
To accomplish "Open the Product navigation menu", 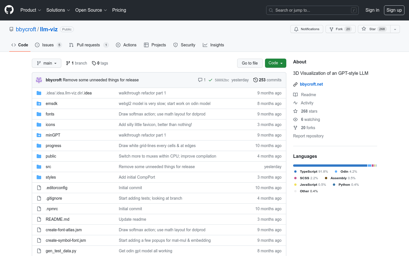I will (31, 10).
